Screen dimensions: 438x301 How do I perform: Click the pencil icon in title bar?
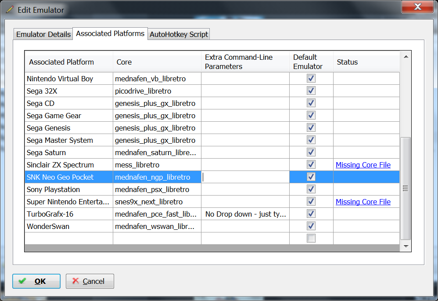[x=10, y=10]
